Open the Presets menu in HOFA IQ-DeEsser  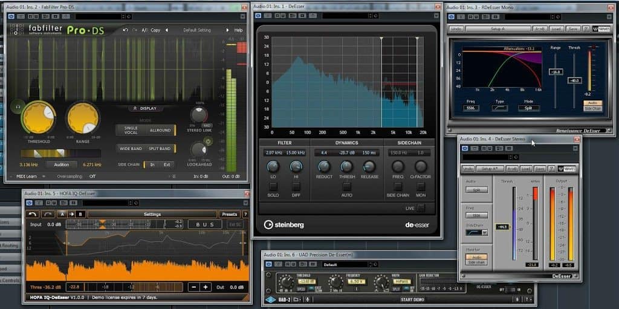coord(229,214)
